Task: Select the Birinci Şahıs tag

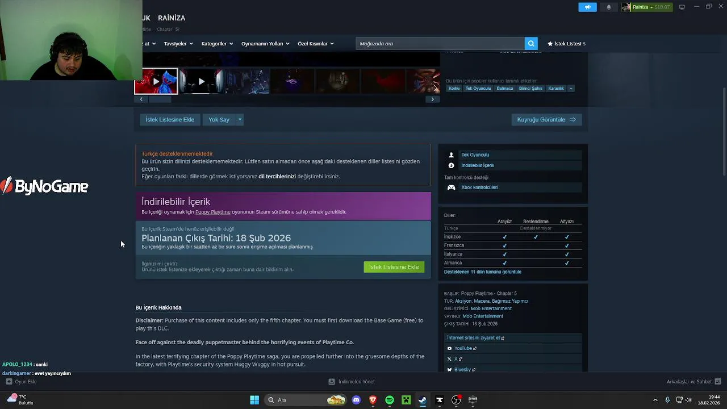Action: (x=530, y=88)
